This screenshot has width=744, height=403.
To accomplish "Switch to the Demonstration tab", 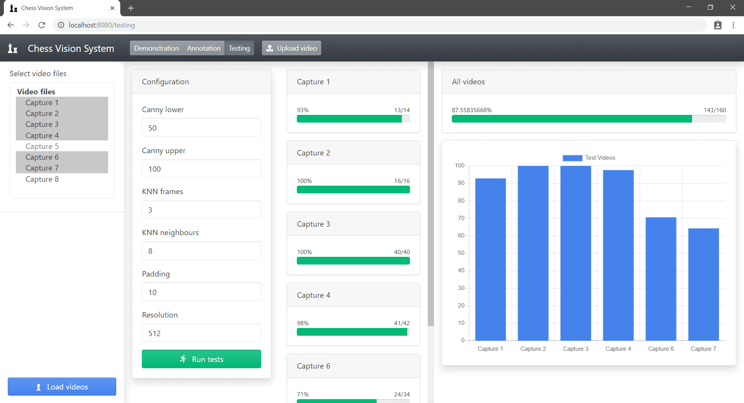I will tap(156, 48).
